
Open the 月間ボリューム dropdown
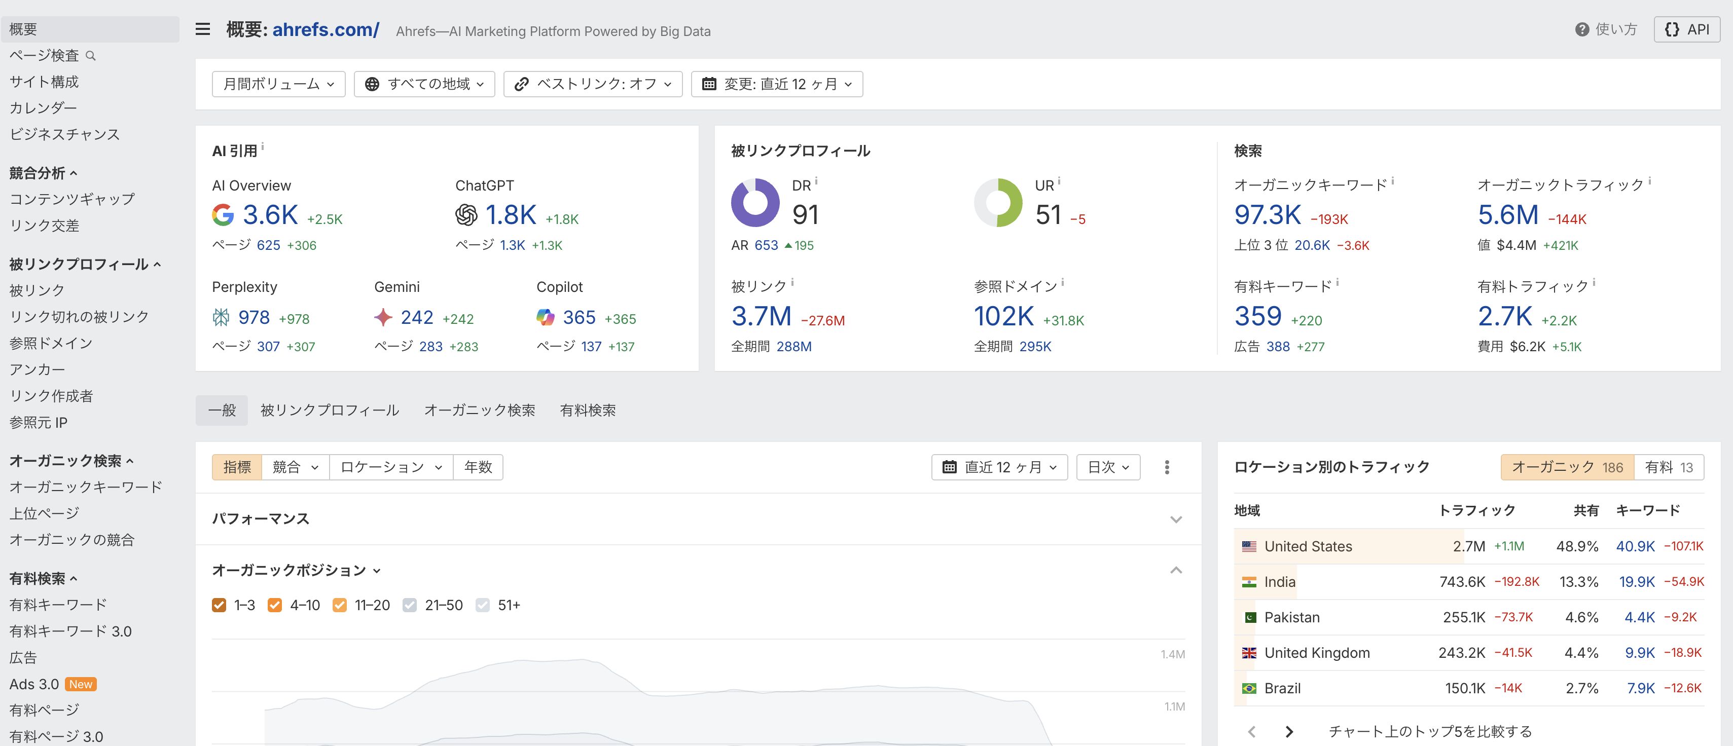278,84
